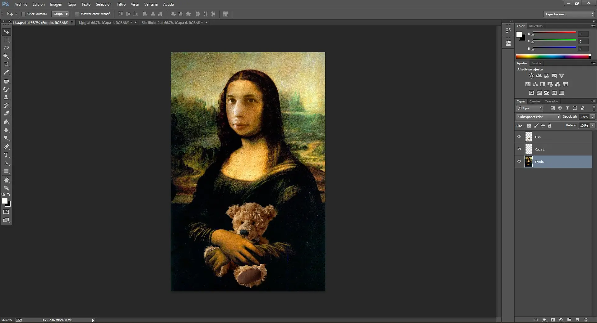Add a Photo Filter adjustment
Image resolution: width=597 pixels, height=323 pixels.
[550, 84]
